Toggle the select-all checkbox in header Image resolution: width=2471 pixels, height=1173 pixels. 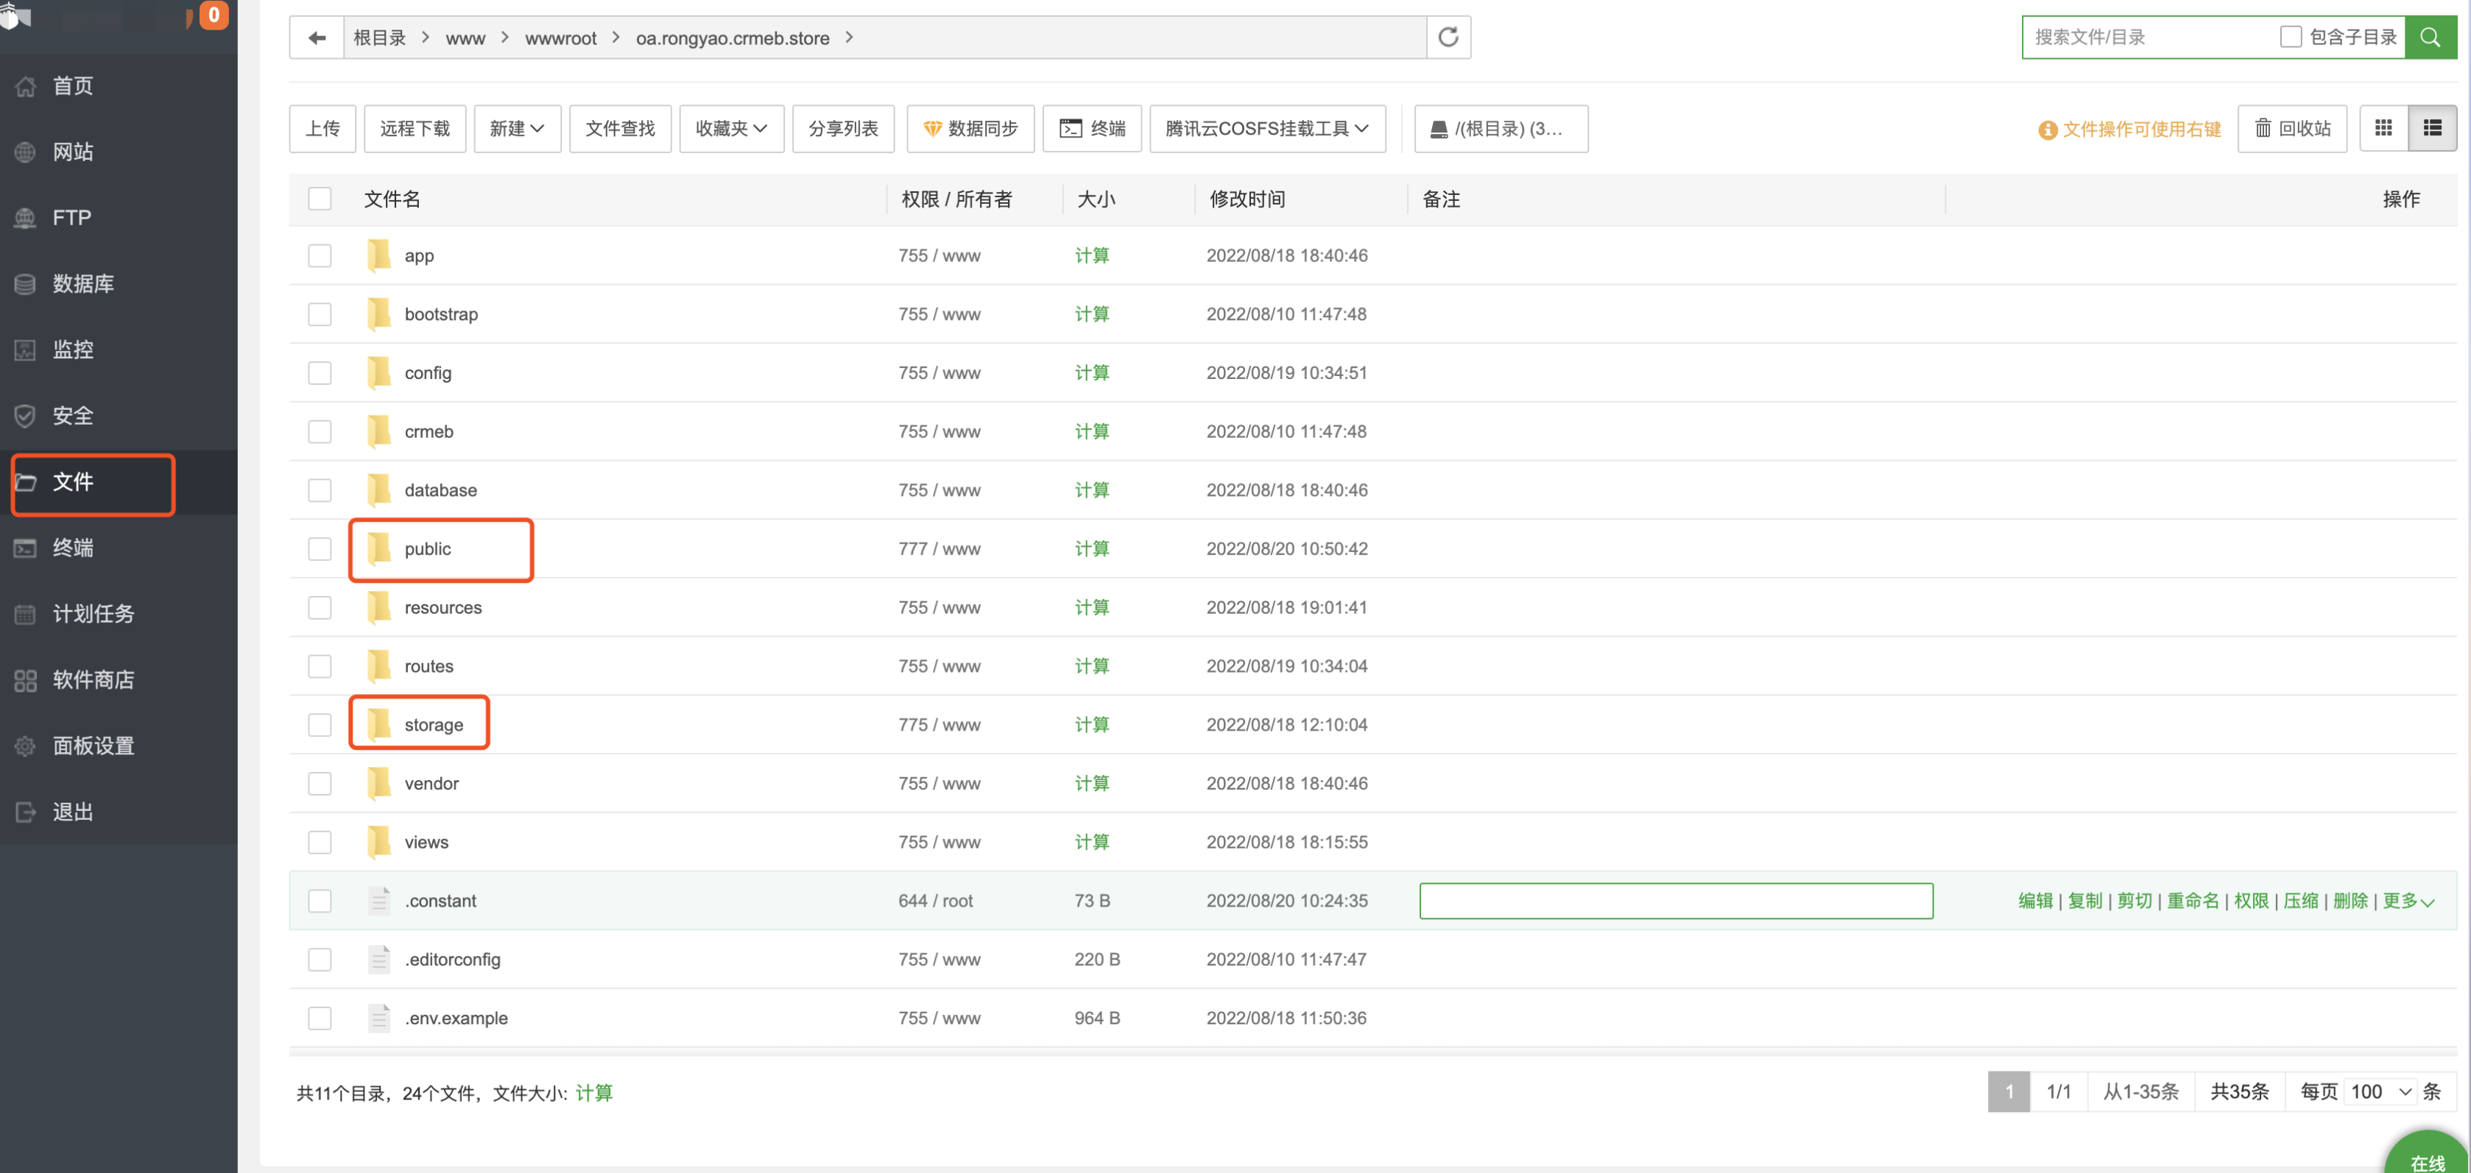point(320,199)
